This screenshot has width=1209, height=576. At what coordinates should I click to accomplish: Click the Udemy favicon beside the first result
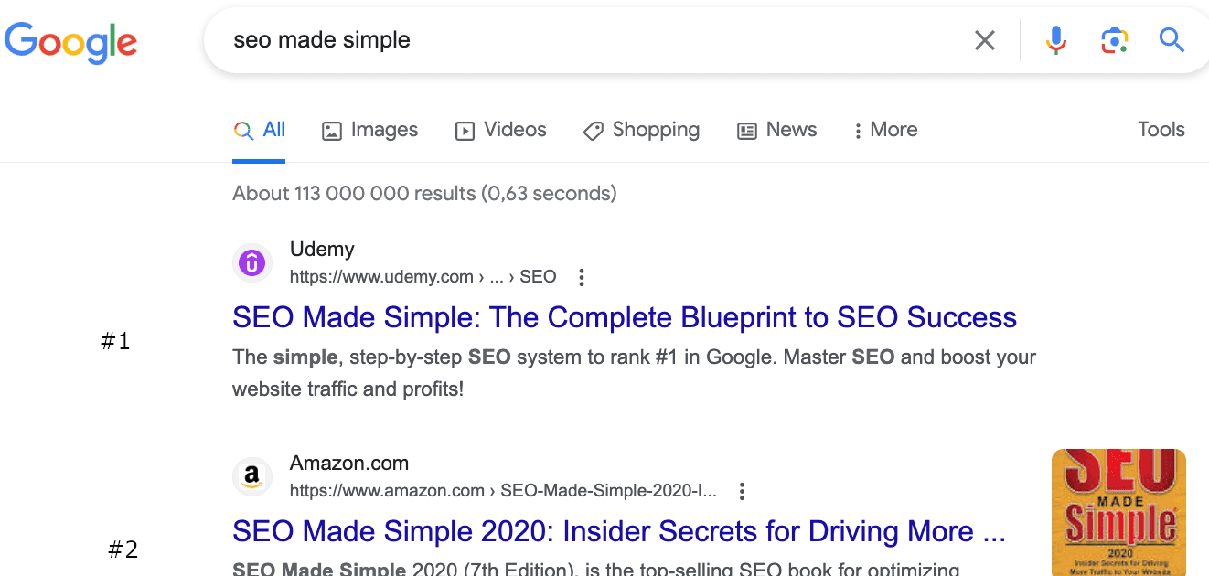[252, 262]
